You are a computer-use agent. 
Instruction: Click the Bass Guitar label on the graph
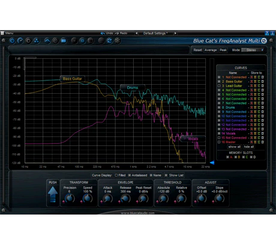click(72, 79)
